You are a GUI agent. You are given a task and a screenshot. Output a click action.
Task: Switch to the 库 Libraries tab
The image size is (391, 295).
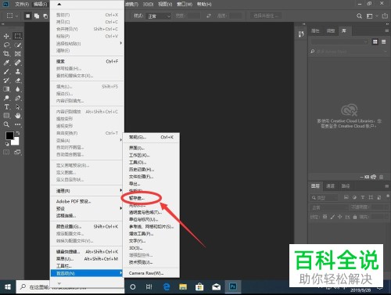pyautogui.click(x=344, y=31)
